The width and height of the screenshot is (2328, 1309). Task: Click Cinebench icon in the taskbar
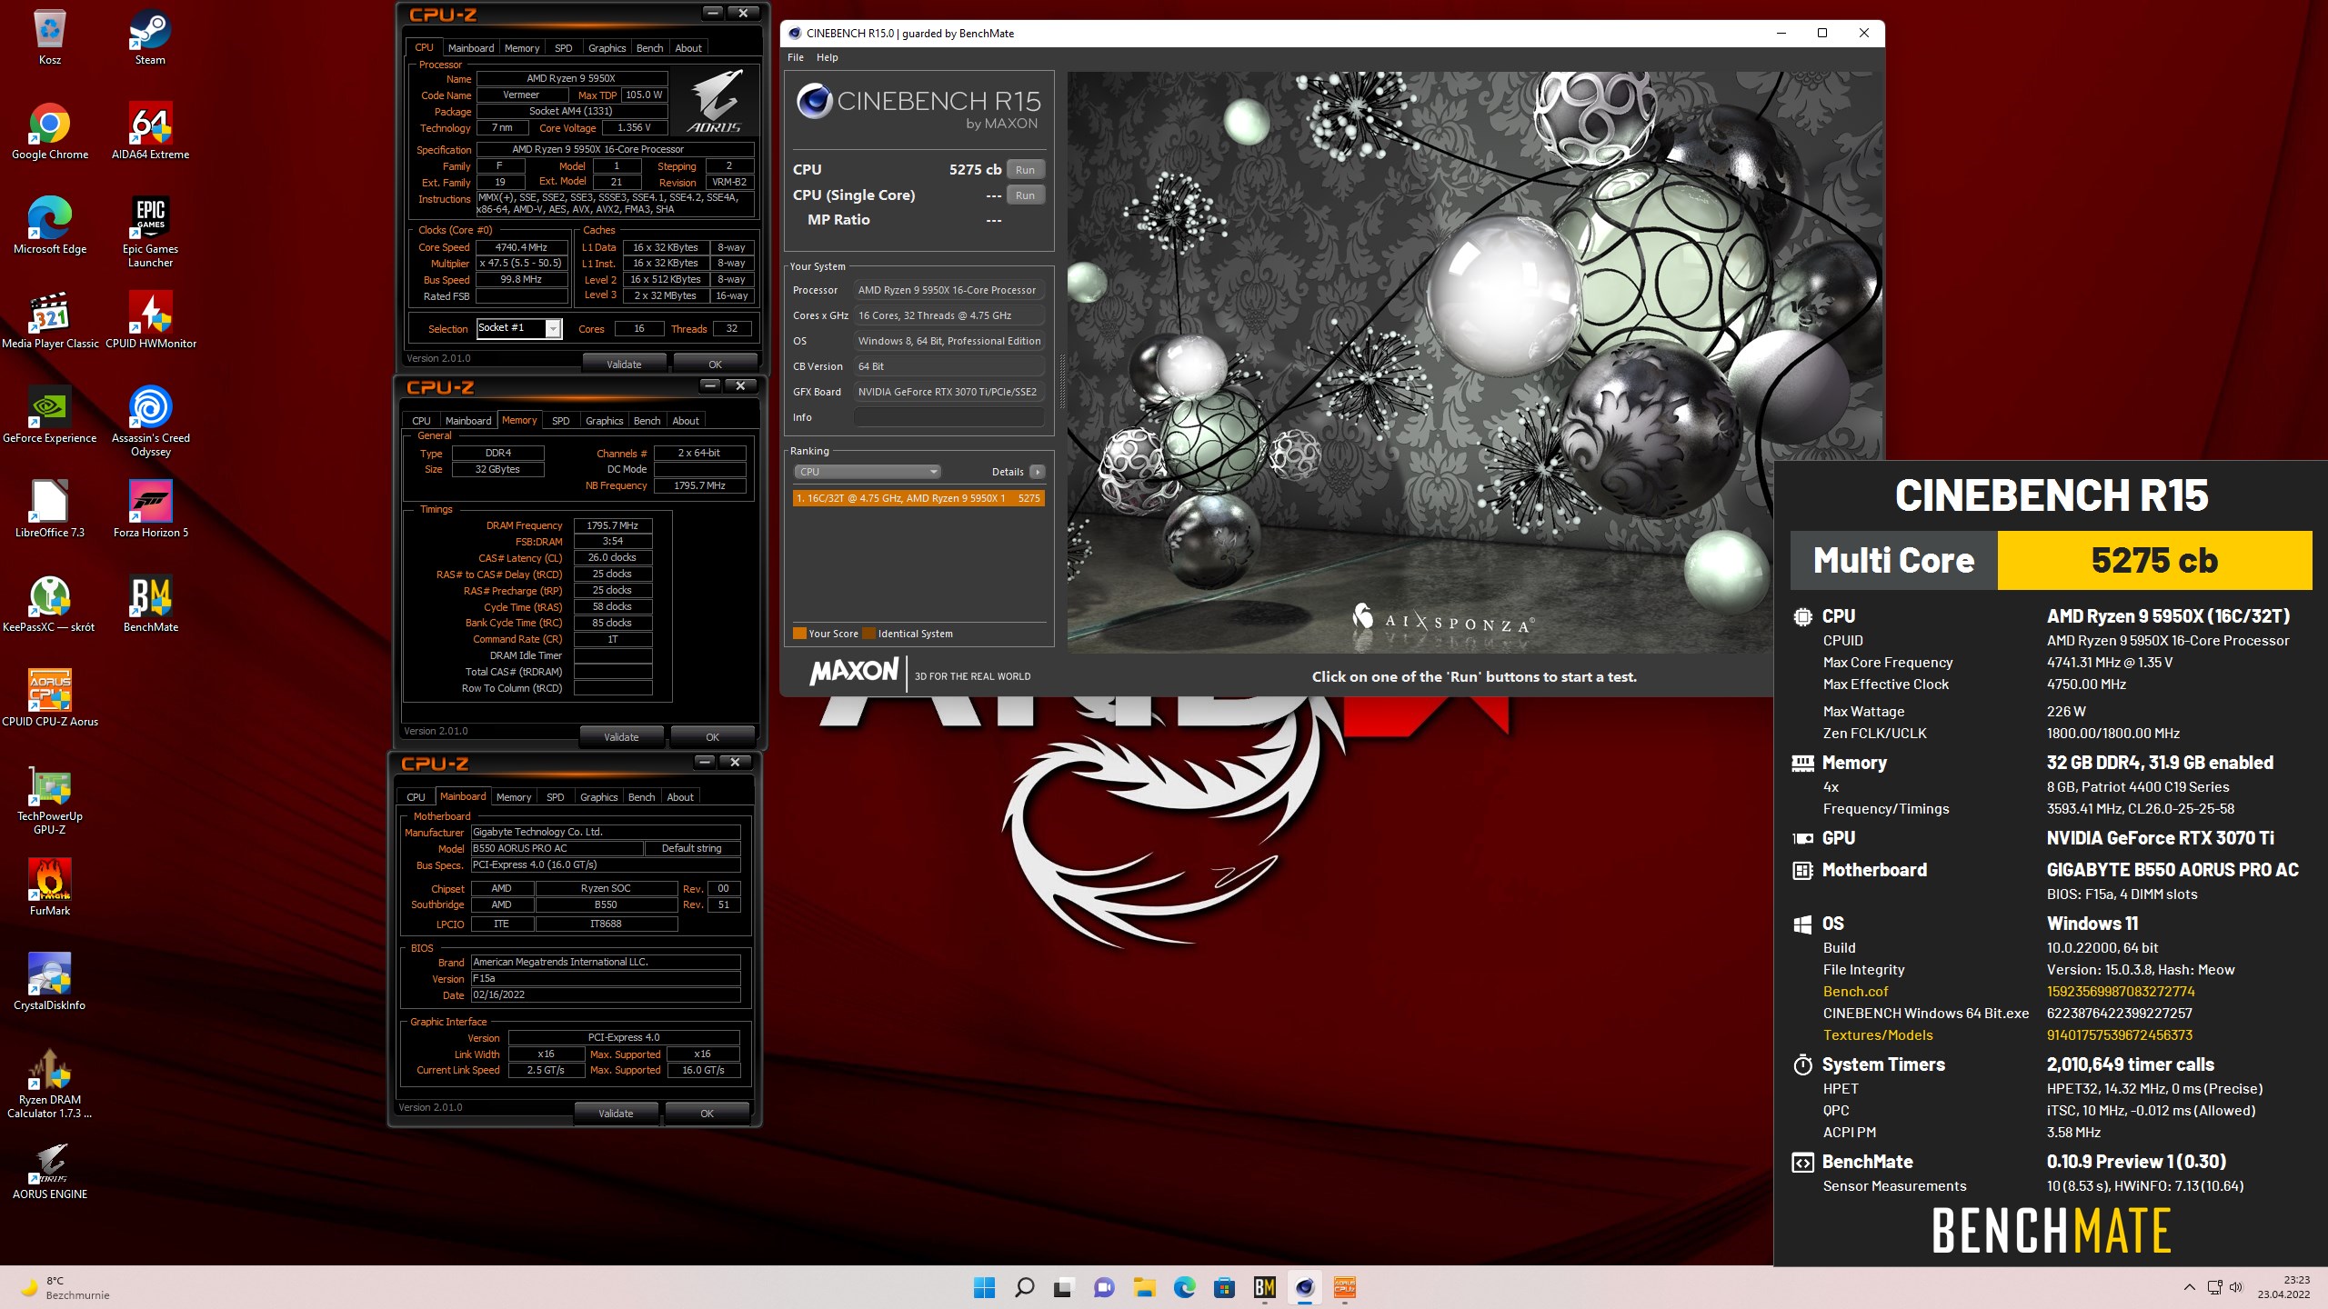click(1304, 1287)
